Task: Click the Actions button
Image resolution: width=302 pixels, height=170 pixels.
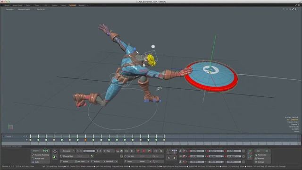Action: pyautogui.click(x=96, y=161)
